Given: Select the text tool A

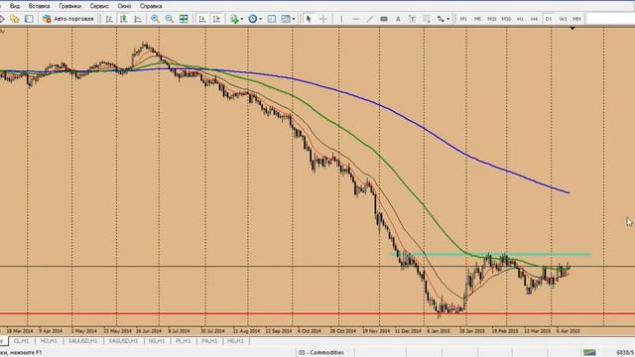Looking at the screenshot, I should click(x=398, y=19).
